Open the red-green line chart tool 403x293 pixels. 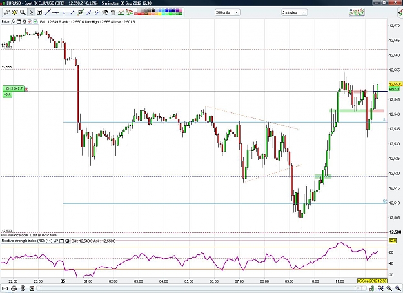click(x=121, y=12)
